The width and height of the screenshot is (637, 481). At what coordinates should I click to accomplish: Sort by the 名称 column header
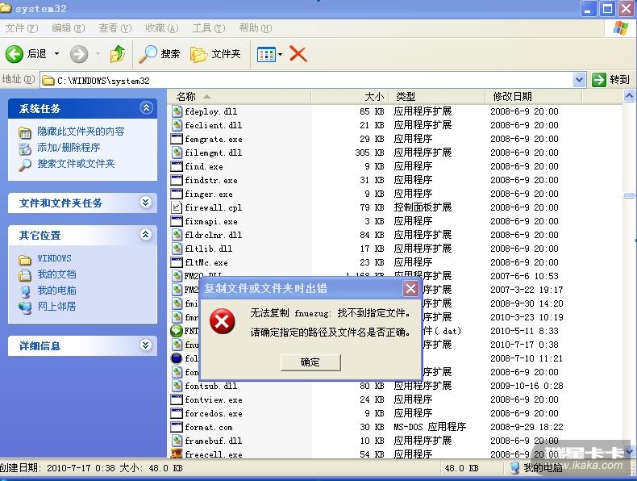(x=239, y=96)
